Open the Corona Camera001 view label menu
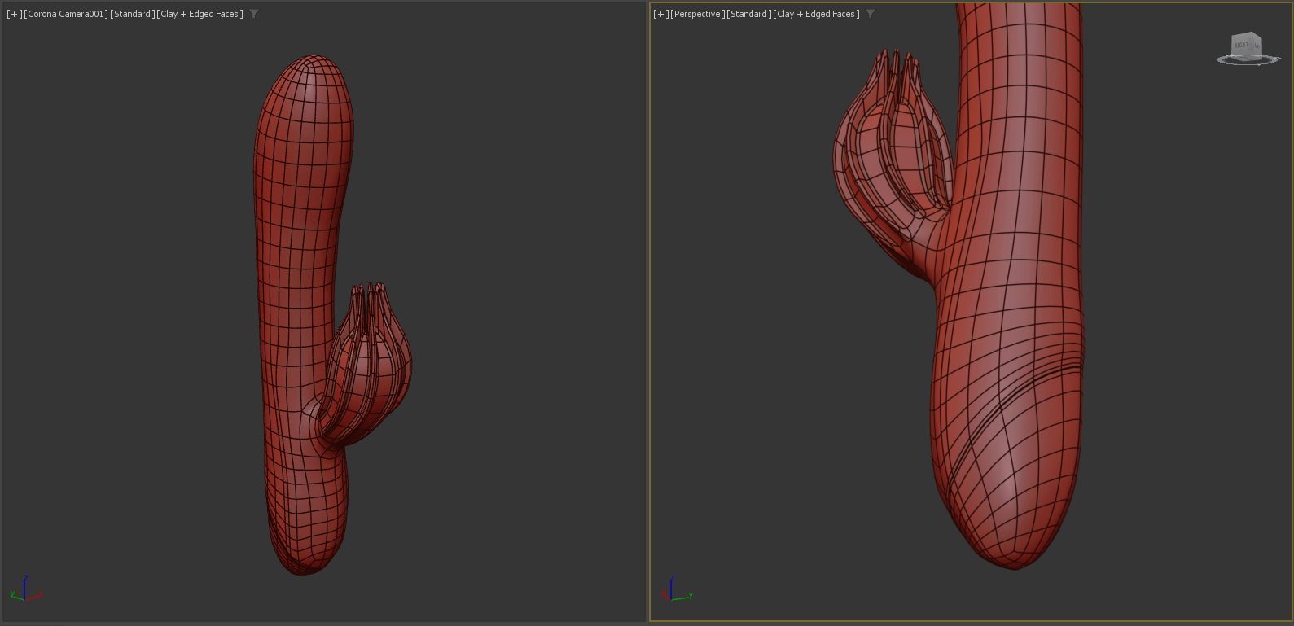 [66, 14]
